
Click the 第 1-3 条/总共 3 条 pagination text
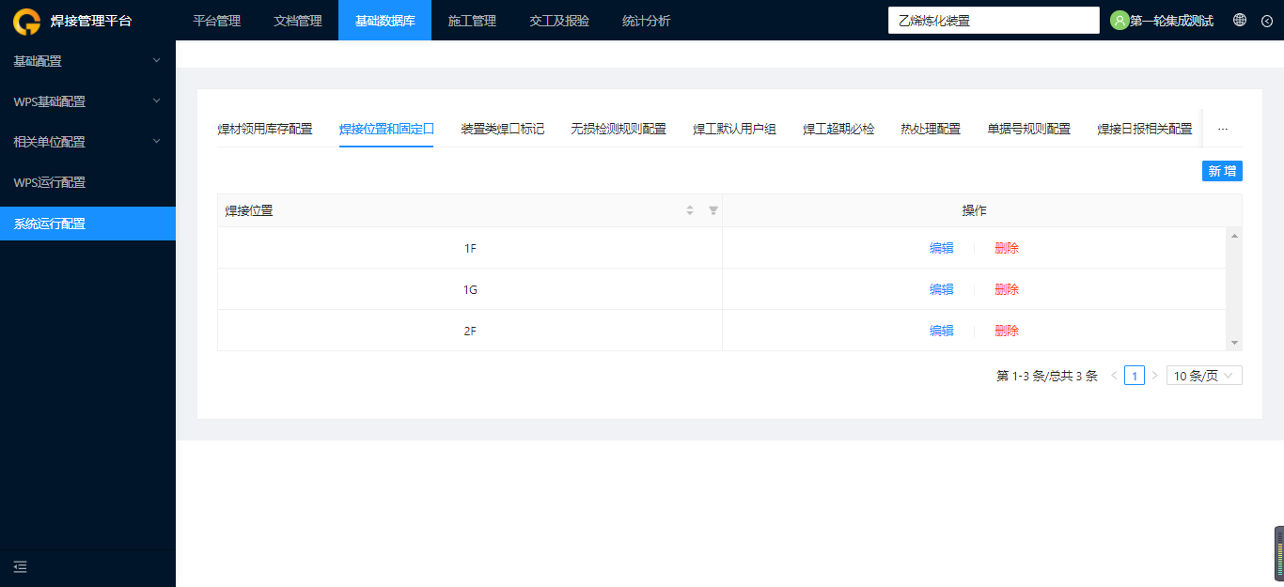coord(1047,376)
